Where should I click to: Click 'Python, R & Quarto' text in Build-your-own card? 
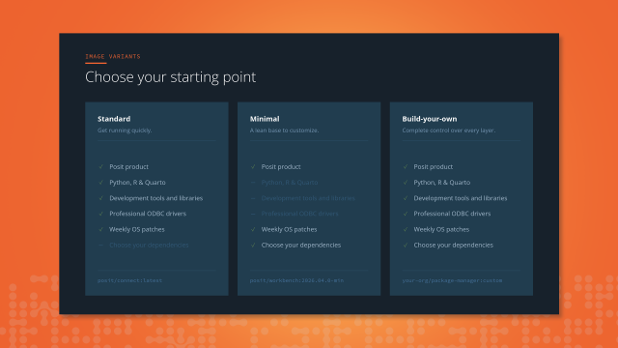[x=442, y=183]
